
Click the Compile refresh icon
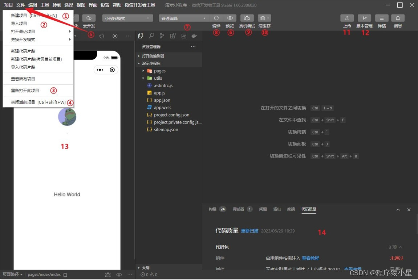click(216, 18)
